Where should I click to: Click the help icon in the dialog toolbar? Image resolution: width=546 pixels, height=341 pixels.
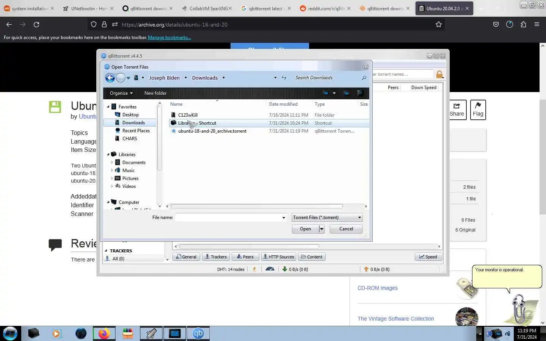click(x=360, y=93)
